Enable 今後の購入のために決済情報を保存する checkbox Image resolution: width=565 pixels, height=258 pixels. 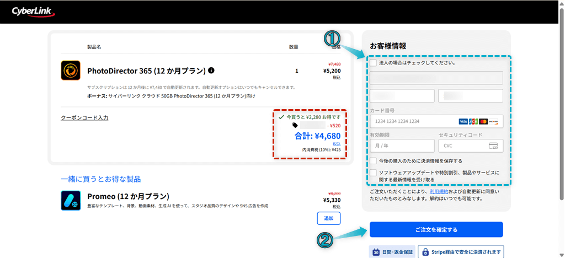pos(374,160)
